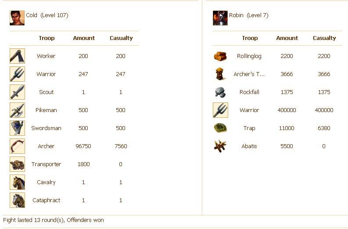Click the Abatis spikes icon
The image size is (348, 229).
(220, 146)
